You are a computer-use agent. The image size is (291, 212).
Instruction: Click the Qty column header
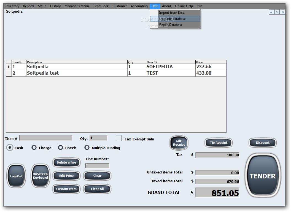pos(137,62)
